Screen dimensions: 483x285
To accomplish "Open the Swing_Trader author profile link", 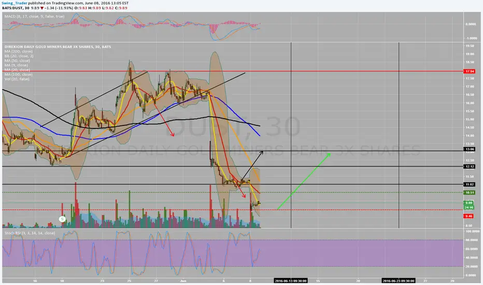I will click(14, 3).
